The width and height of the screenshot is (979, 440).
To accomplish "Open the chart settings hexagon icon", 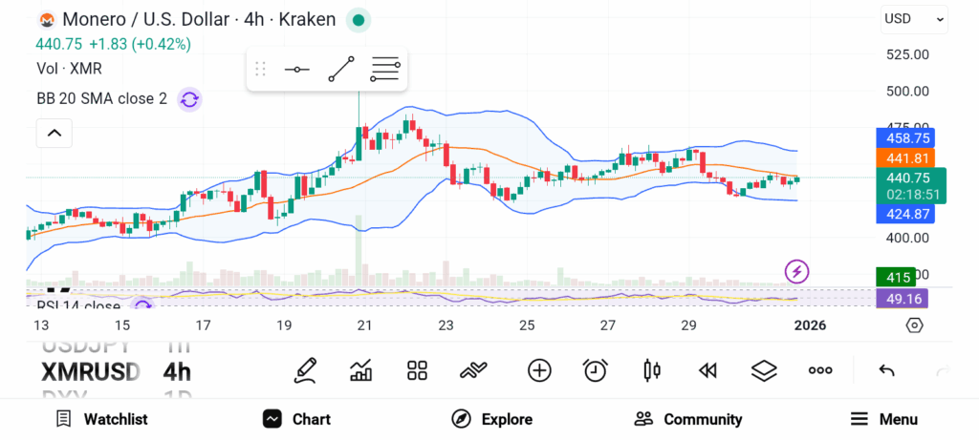I will coord(914,325).
